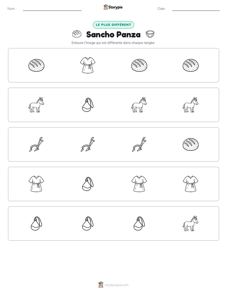Select the first tunic in row four

pos(36,184)
